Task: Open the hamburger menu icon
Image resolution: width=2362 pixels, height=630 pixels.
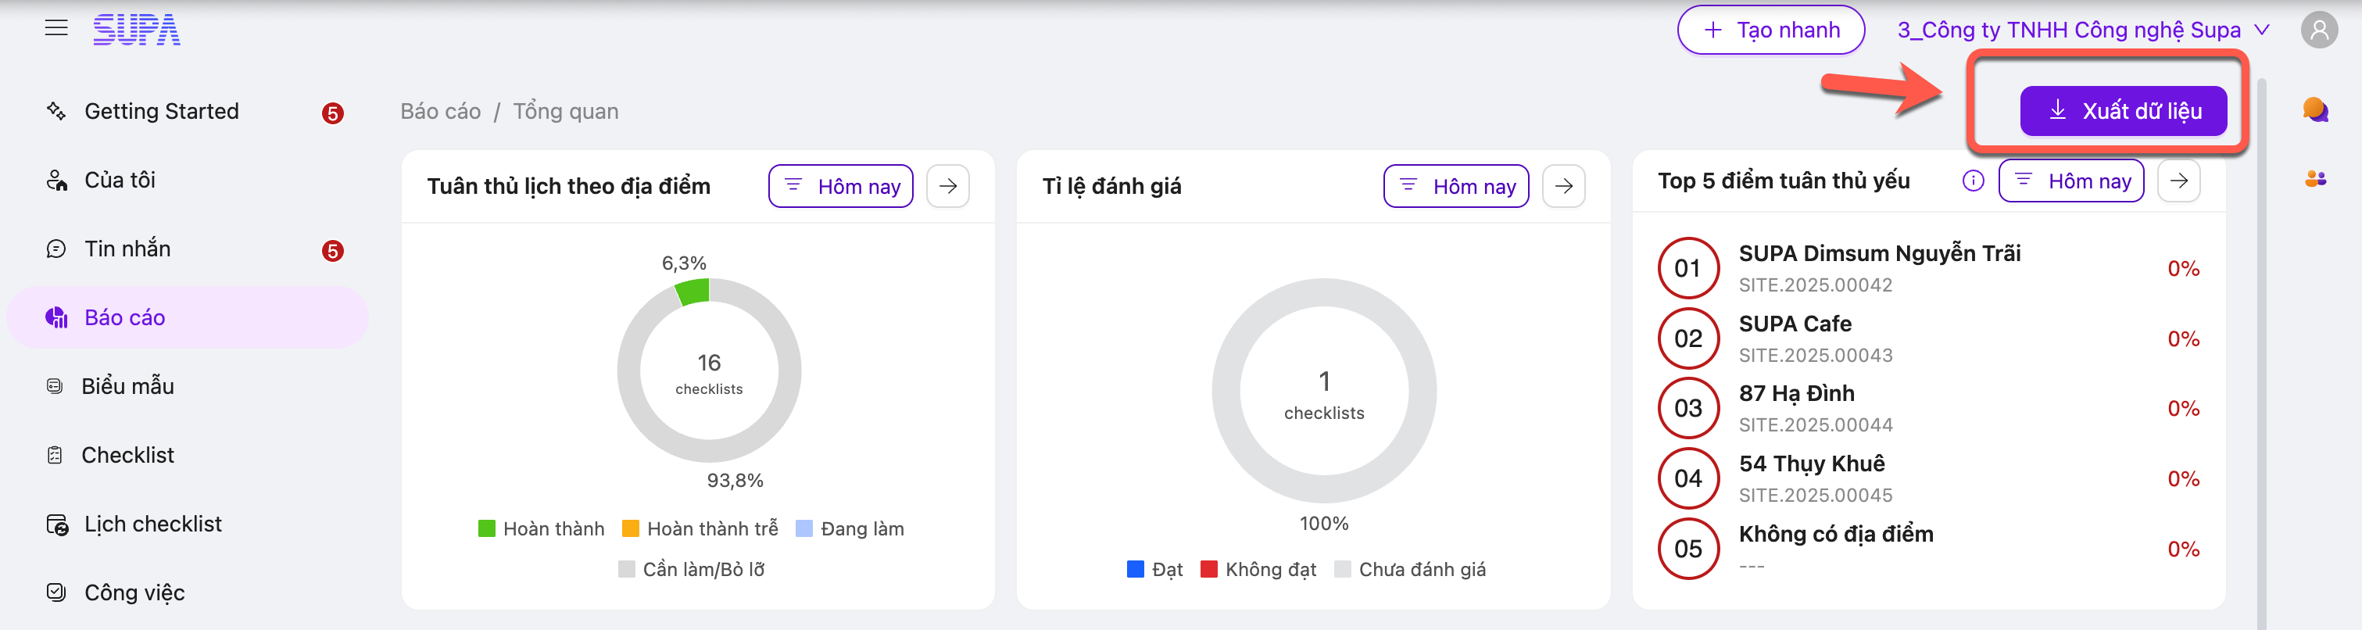Action: (56, 28)
